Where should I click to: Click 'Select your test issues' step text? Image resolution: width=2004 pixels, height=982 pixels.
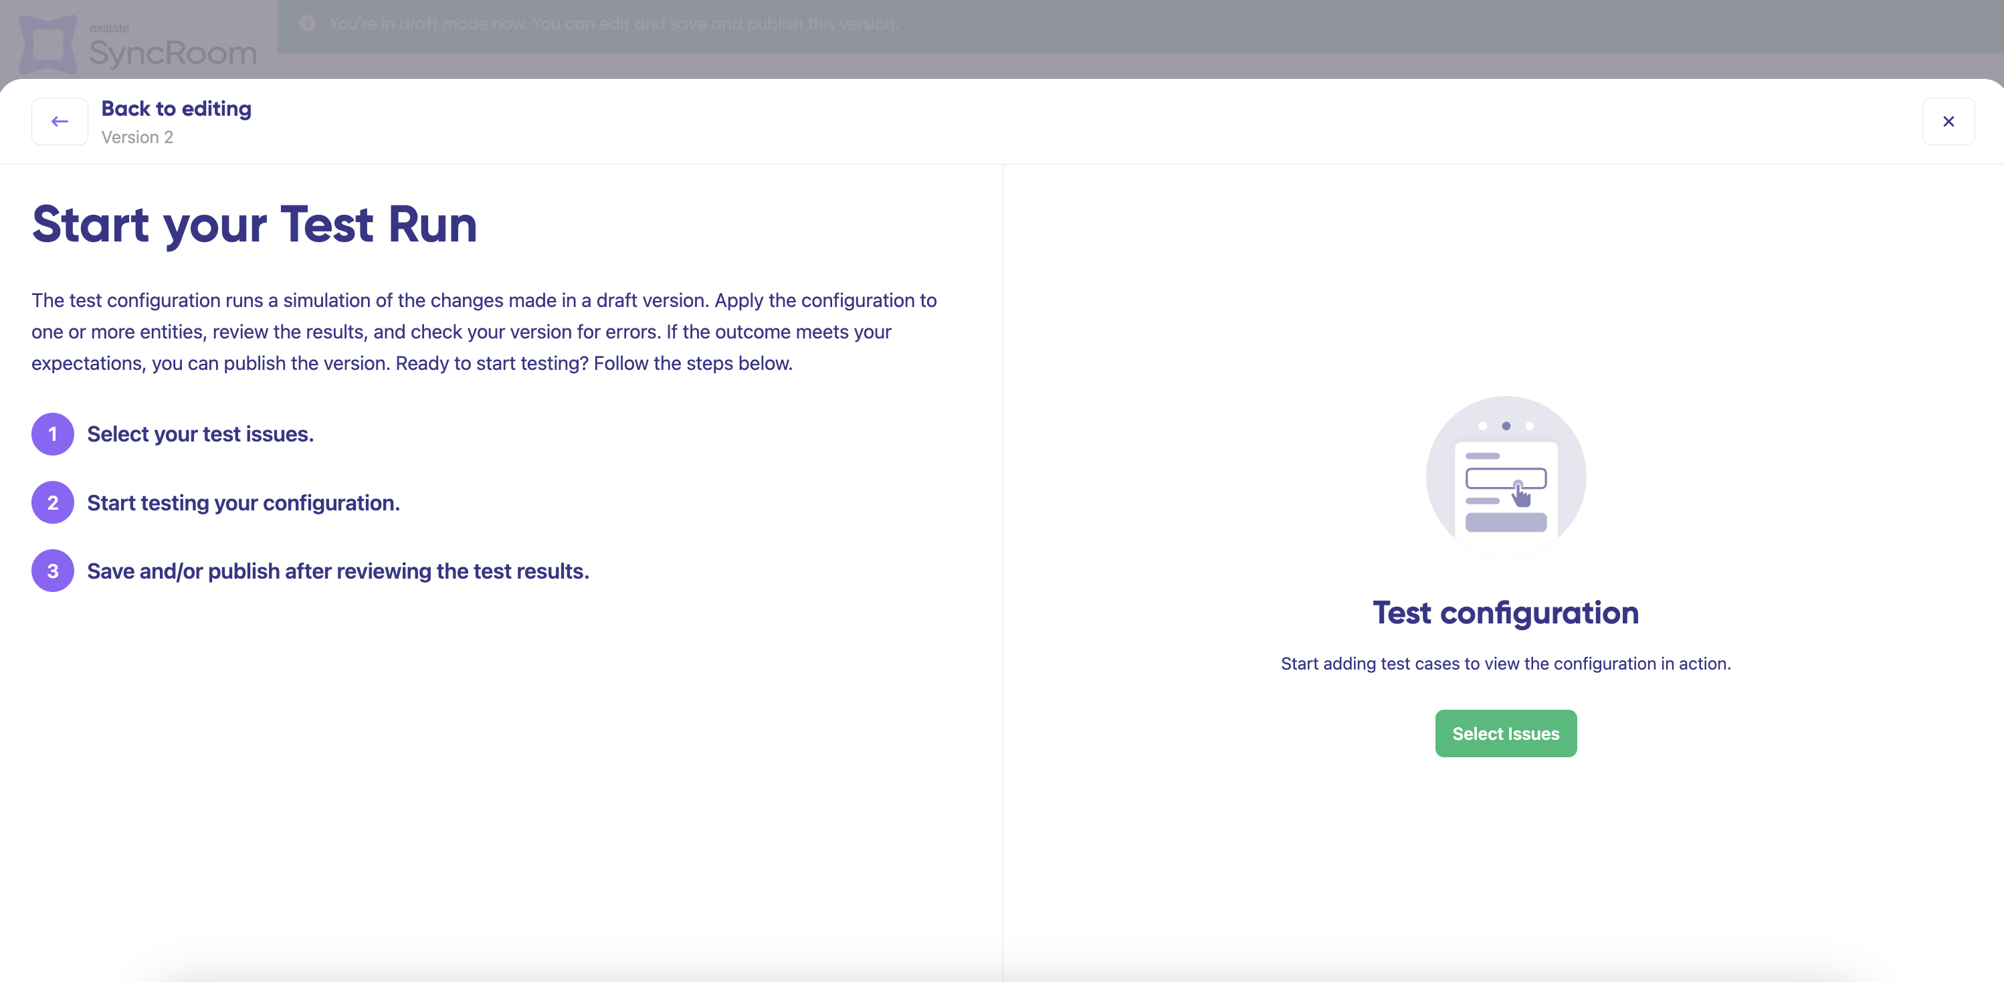[x=200, y=434]
